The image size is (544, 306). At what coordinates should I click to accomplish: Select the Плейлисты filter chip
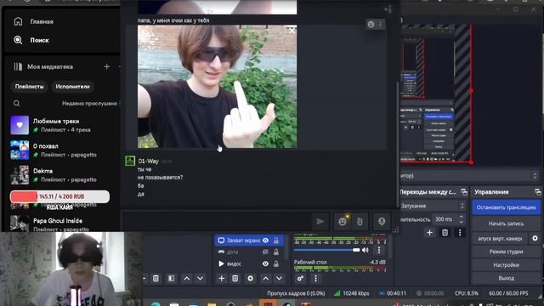[x=30, y=87]
